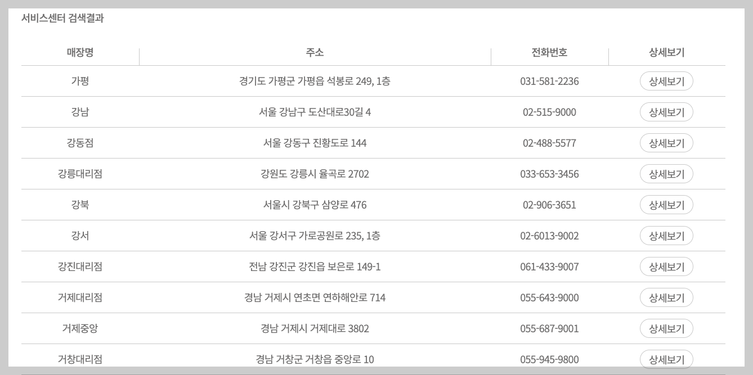Screen dimensions: 753x375
Task: Open 상세보기 for 거창대리점
Action: (666, 359)
